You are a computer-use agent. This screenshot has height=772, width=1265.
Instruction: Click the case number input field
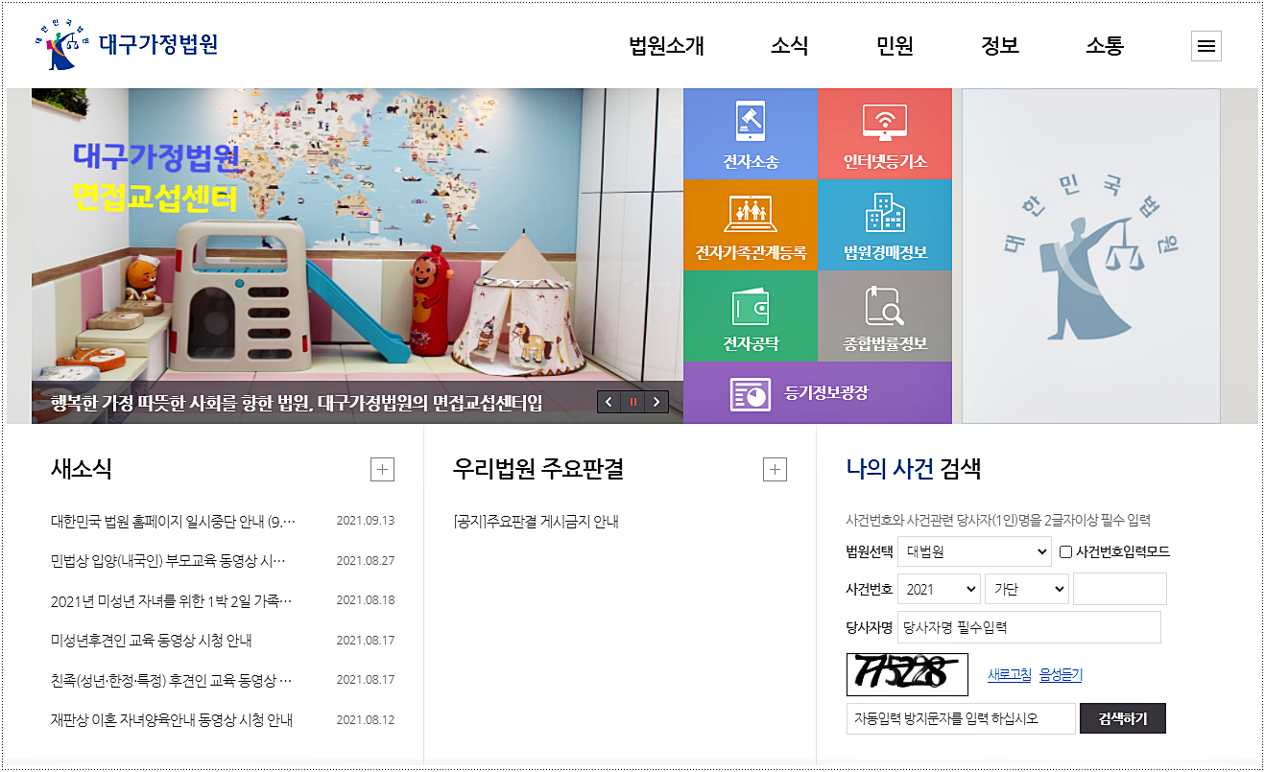pyautogui.click(x=1120, y=589)
